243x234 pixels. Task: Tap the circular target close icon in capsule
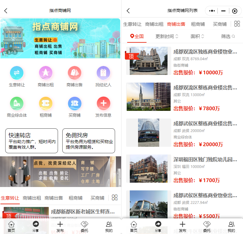click(x=235, y=11)
